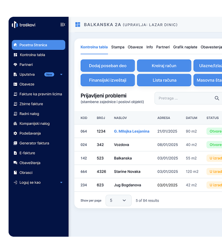Open the Finansijski izveštaji button

pyautogui.click(x=108, y=80)
